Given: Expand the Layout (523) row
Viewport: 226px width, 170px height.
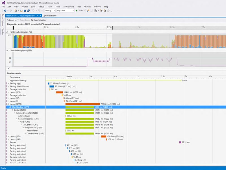Looking at the screenshot, I should point(8,92).
